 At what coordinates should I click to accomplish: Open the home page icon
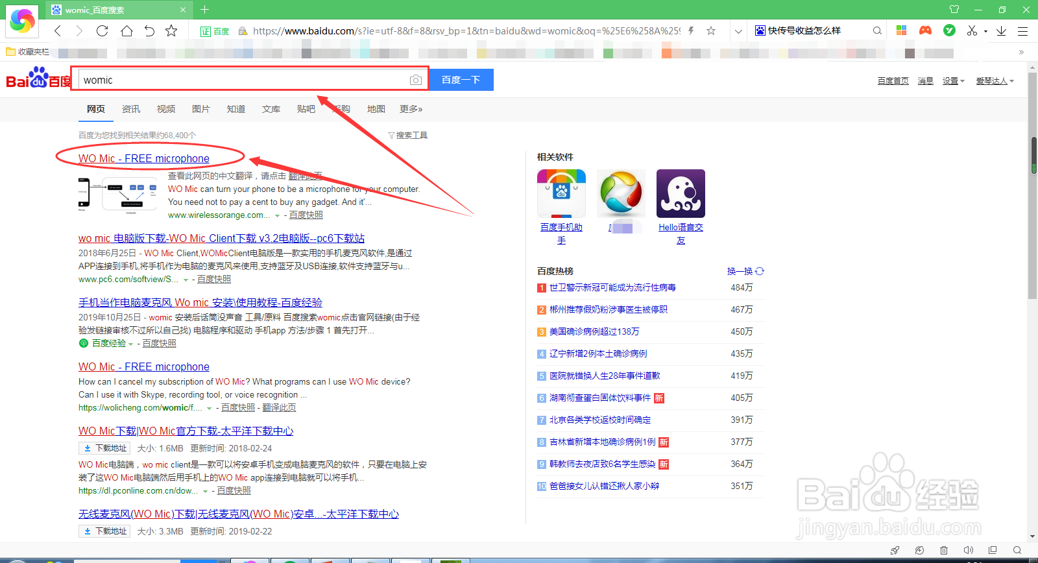(127, 30)
